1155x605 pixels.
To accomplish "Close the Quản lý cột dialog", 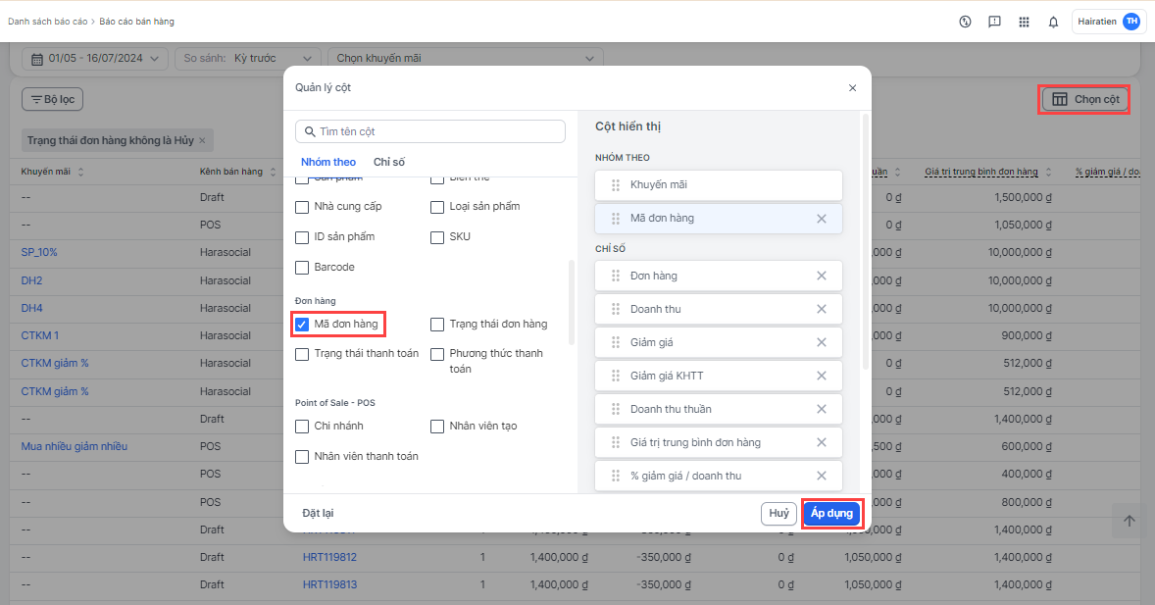I will click(x=852, y=88).
